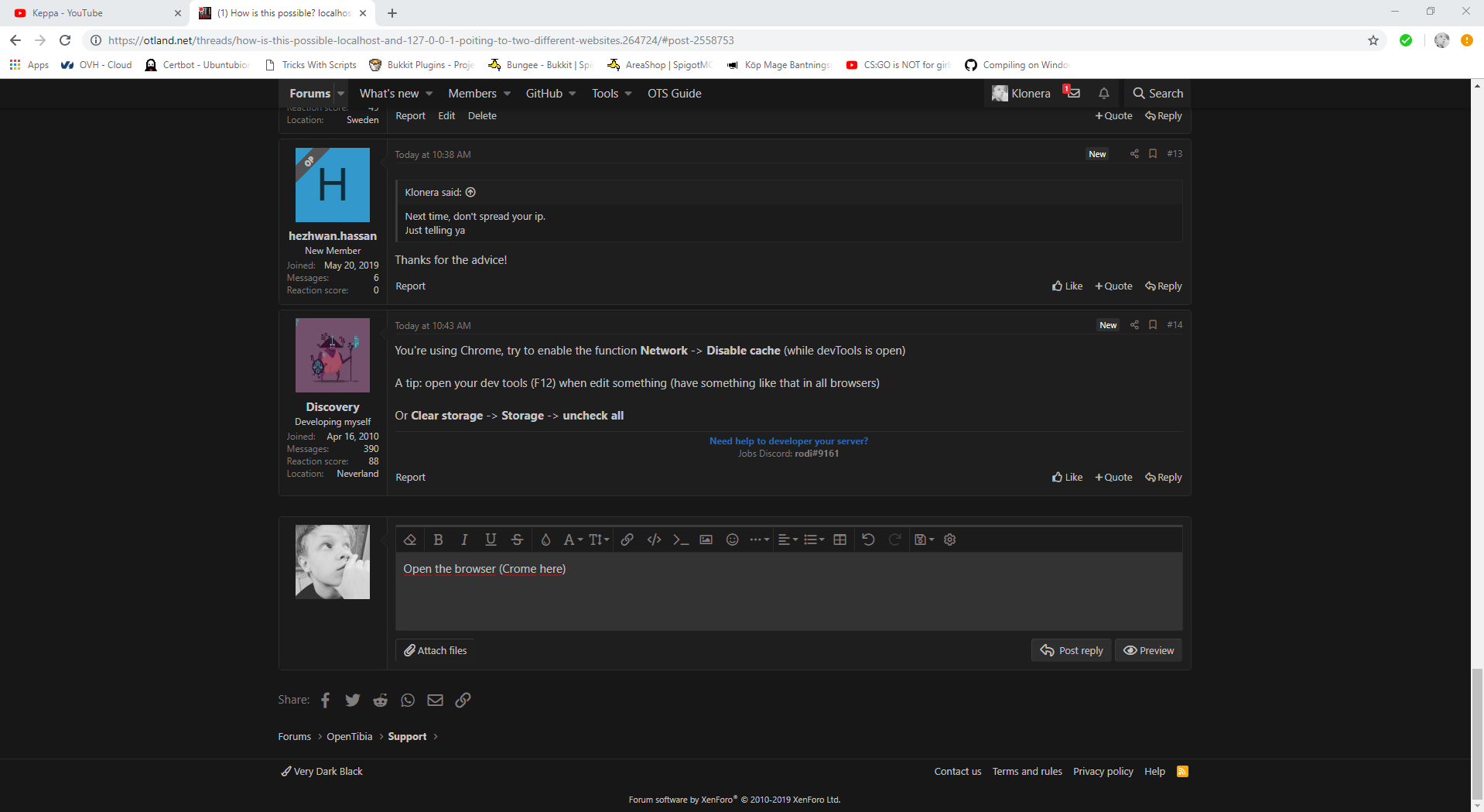Viewport: 1484px width, 812px height.
Task: Jump to Klonera's quoted original post
Action: 470,193
